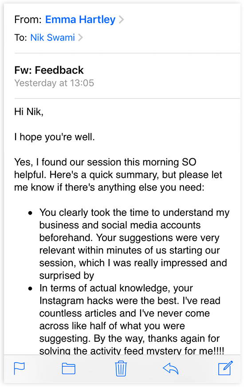Tap the timestamp Yesterday at 13:05
This screenshot has height=387, width=244.
(54, 83)
